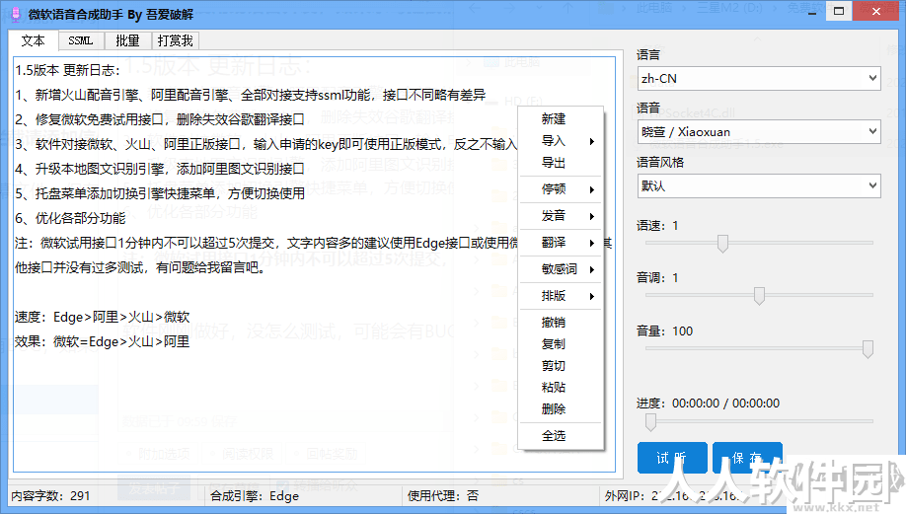Click the line '效果: 微软=Edge>火山>阿里'
906x514 pixels.
[103, 342]
